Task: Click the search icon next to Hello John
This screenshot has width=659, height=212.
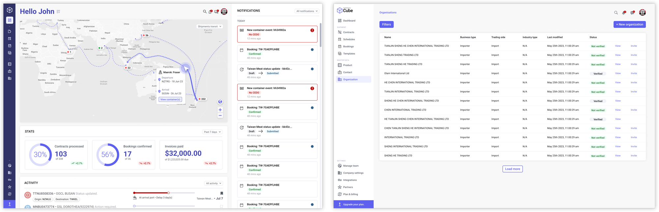Action: click(x=205, y=12)
